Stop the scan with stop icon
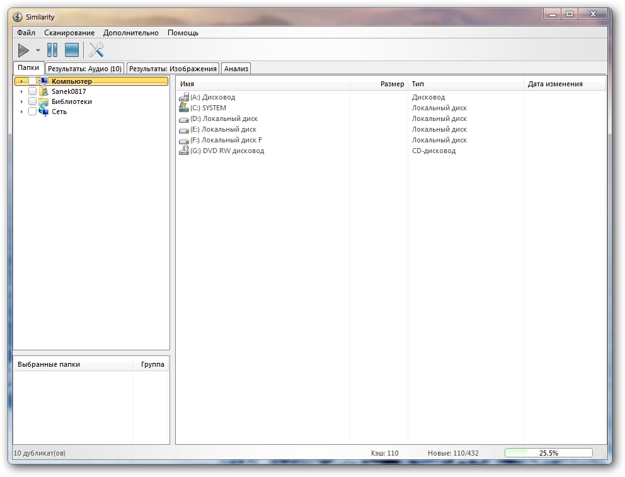 pos(72,50)
